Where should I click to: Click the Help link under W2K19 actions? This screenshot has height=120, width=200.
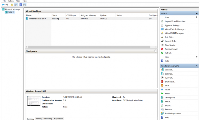pos(167,61)
